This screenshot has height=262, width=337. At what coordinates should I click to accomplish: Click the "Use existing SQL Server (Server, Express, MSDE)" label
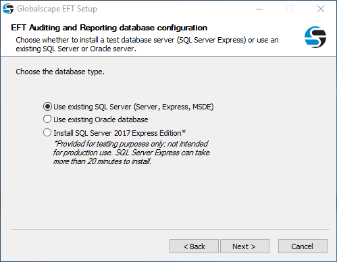point(134,107)
